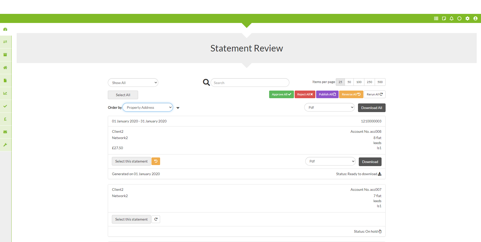Viewport: 481px width, 242px height.
Task: Click Publish All button
Action: point(327,94)
